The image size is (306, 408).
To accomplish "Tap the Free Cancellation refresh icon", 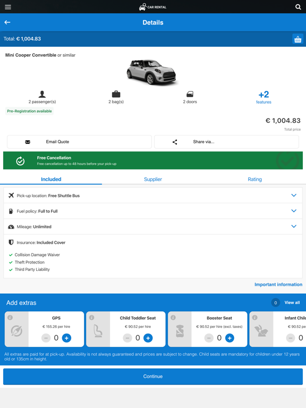I will point(20,161).
